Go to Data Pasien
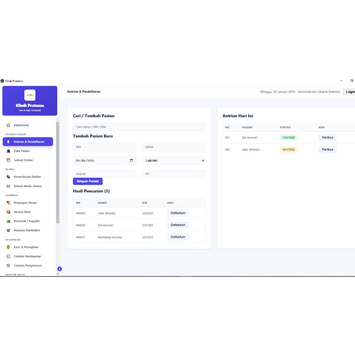Image resolution: width=355 pixels, height=355 pixels. click(28, 151)
